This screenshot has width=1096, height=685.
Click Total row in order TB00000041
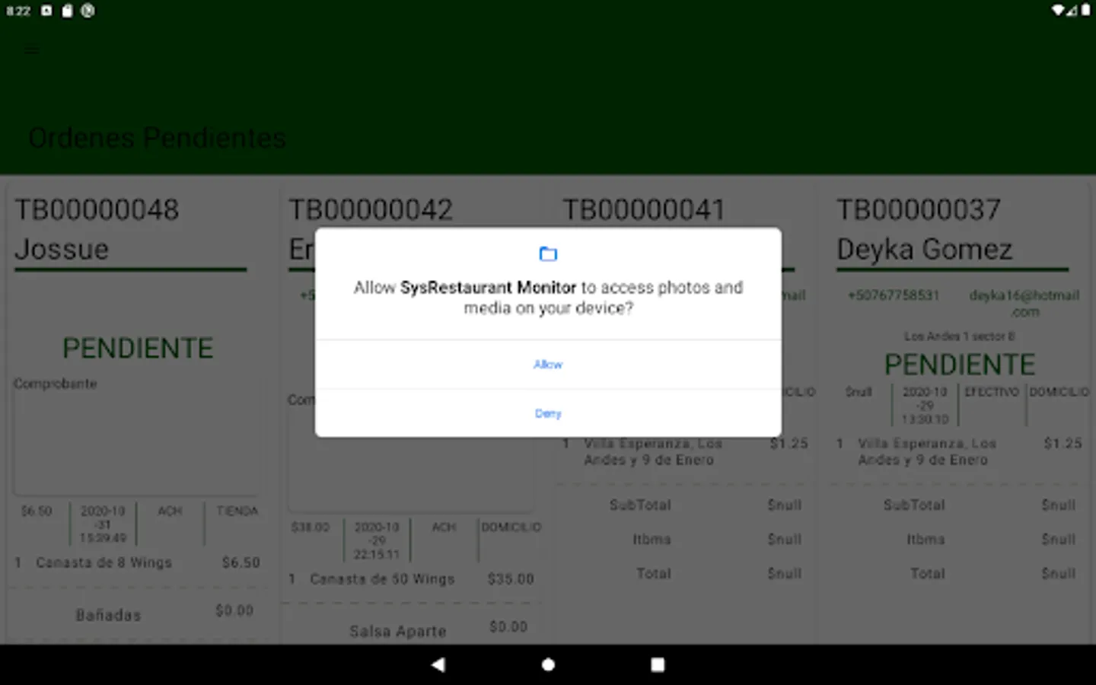685,573
